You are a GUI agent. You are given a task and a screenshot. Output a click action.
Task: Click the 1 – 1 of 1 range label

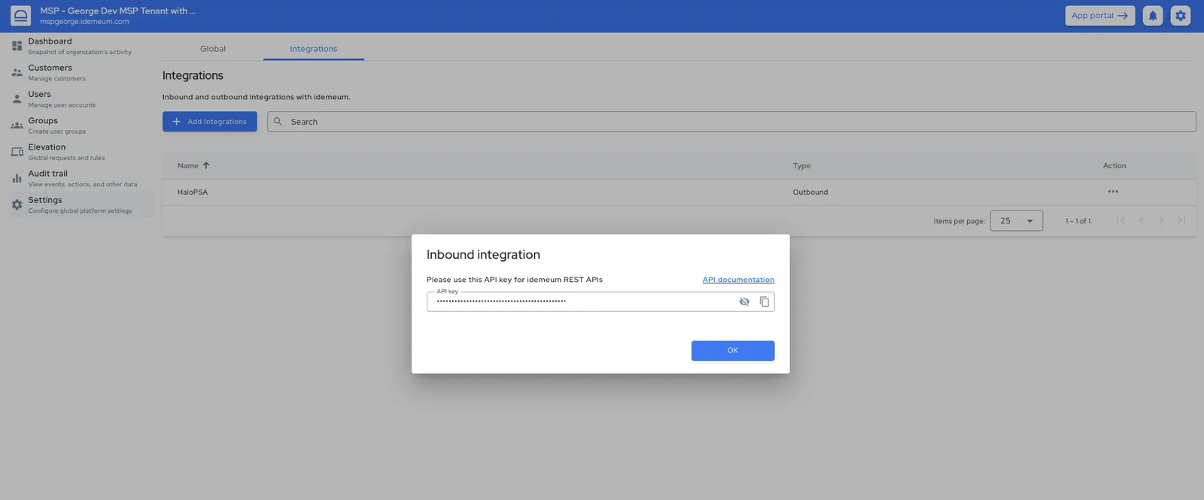(x=1078, y=221)
